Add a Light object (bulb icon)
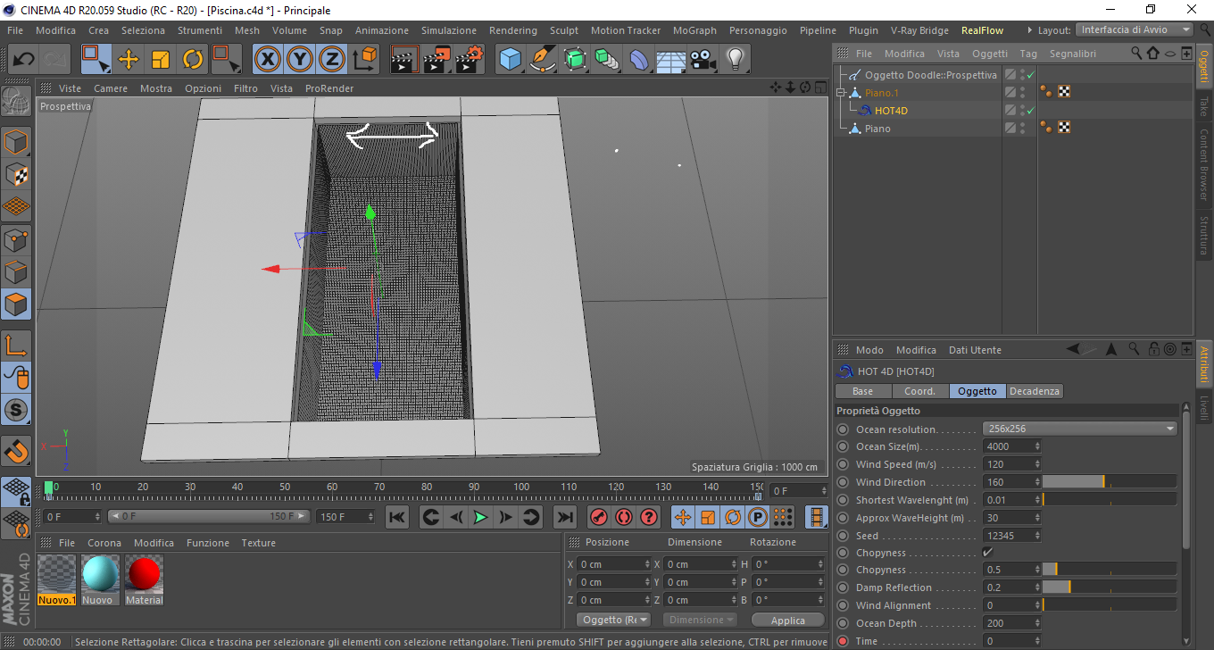 click(x=735, y=60)
